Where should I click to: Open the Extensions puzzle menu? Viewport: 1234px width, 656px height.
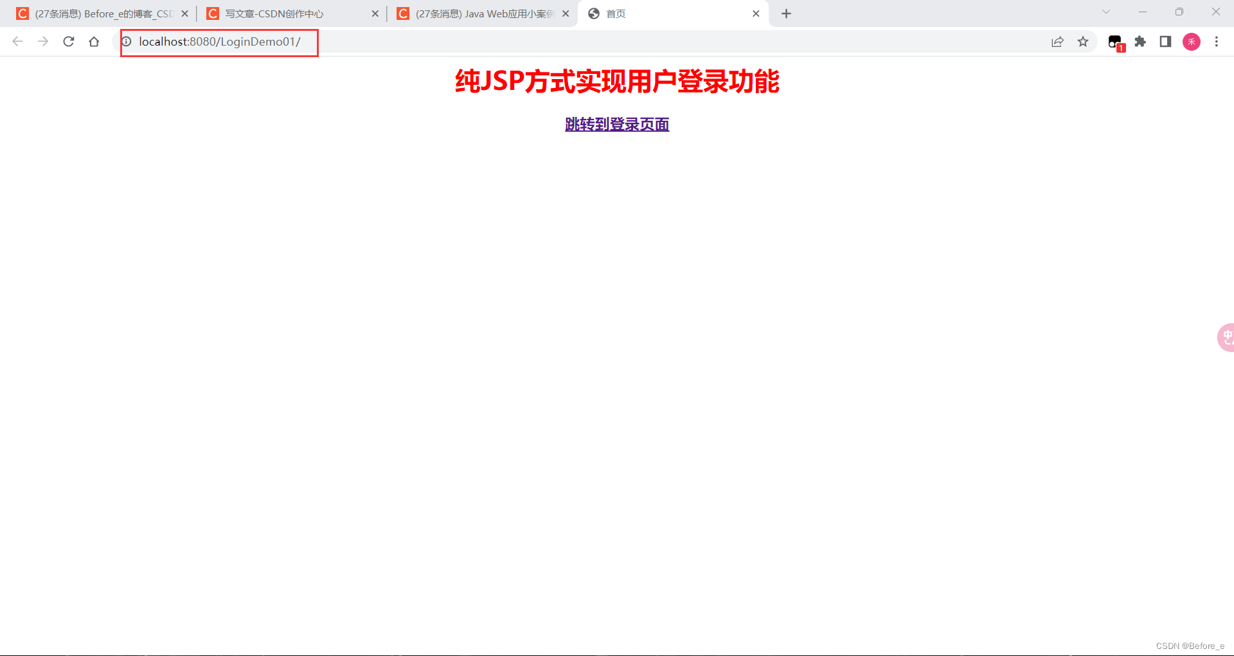point(1140,42)
